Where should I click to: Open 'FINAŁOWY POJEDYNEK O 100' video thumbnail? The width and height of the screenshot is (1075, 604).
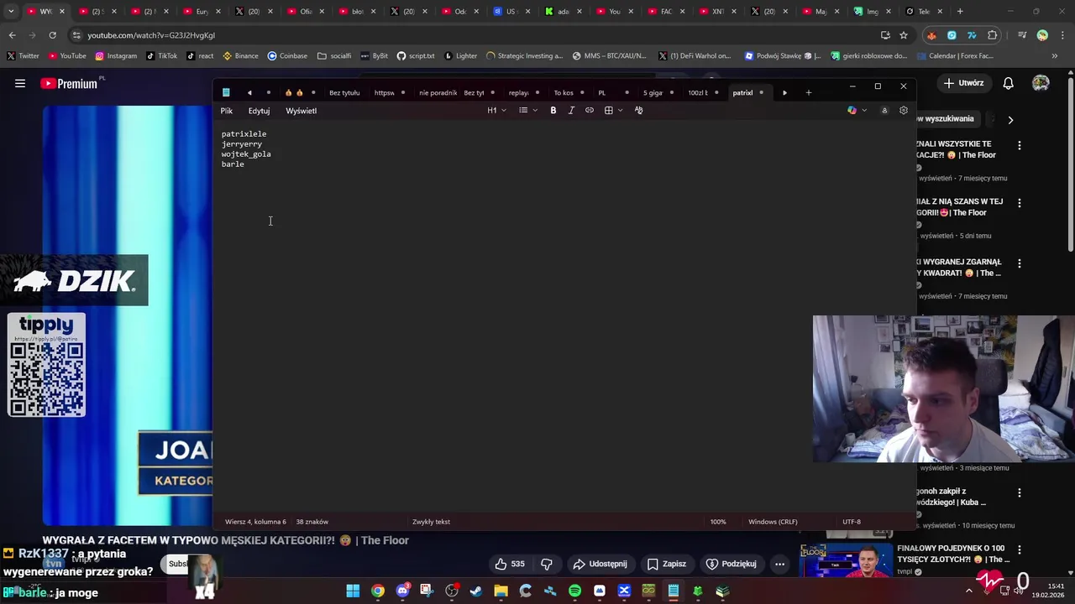pos(846,560)
